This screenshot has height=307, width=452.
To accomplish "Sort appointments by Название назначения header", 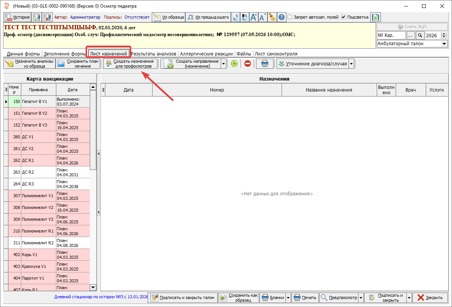I will pos(329,90).
